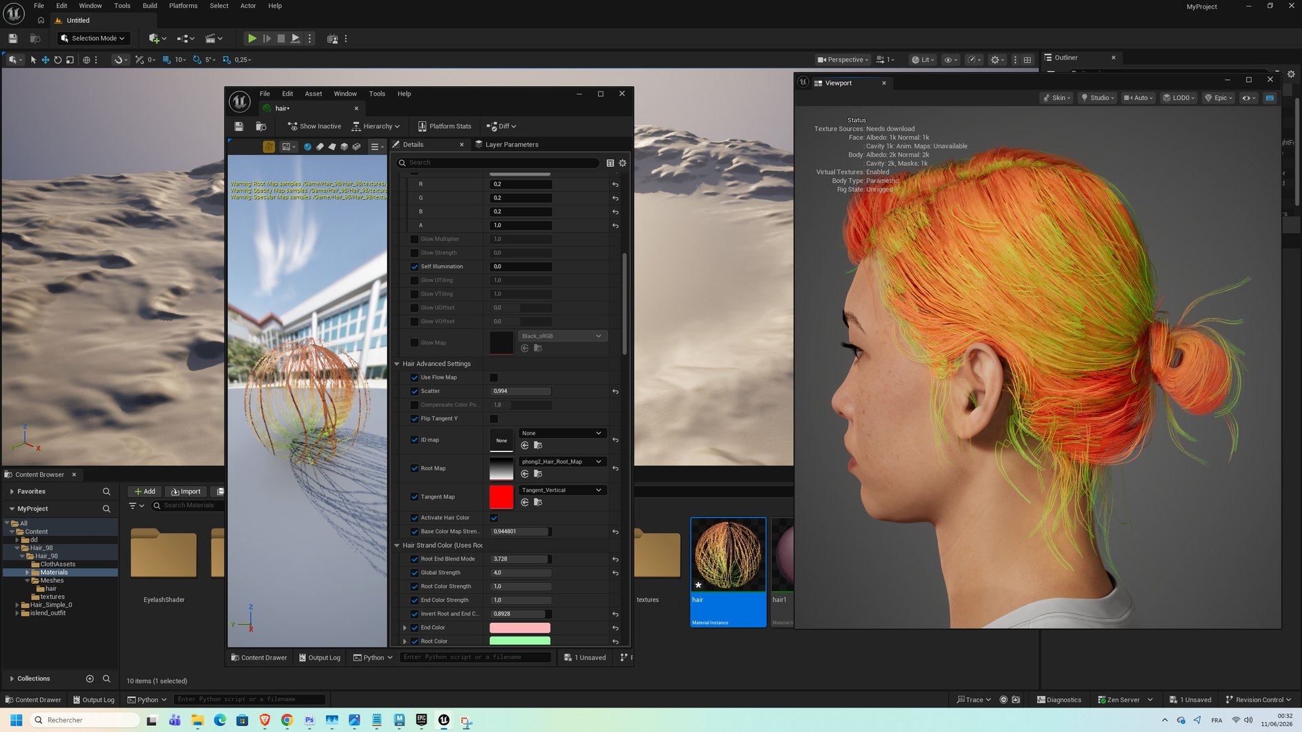Open the Hierarchy dropdown in material editor
1302x732 pixels.
click(376, 126)
